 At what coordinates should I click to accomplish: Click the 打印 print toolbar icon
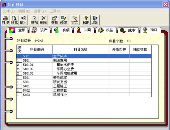5,20
